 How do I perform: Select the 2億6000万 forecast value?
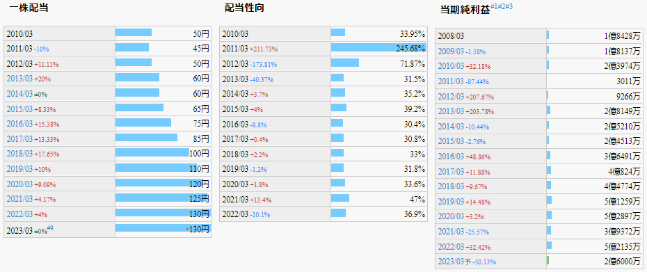622,262
